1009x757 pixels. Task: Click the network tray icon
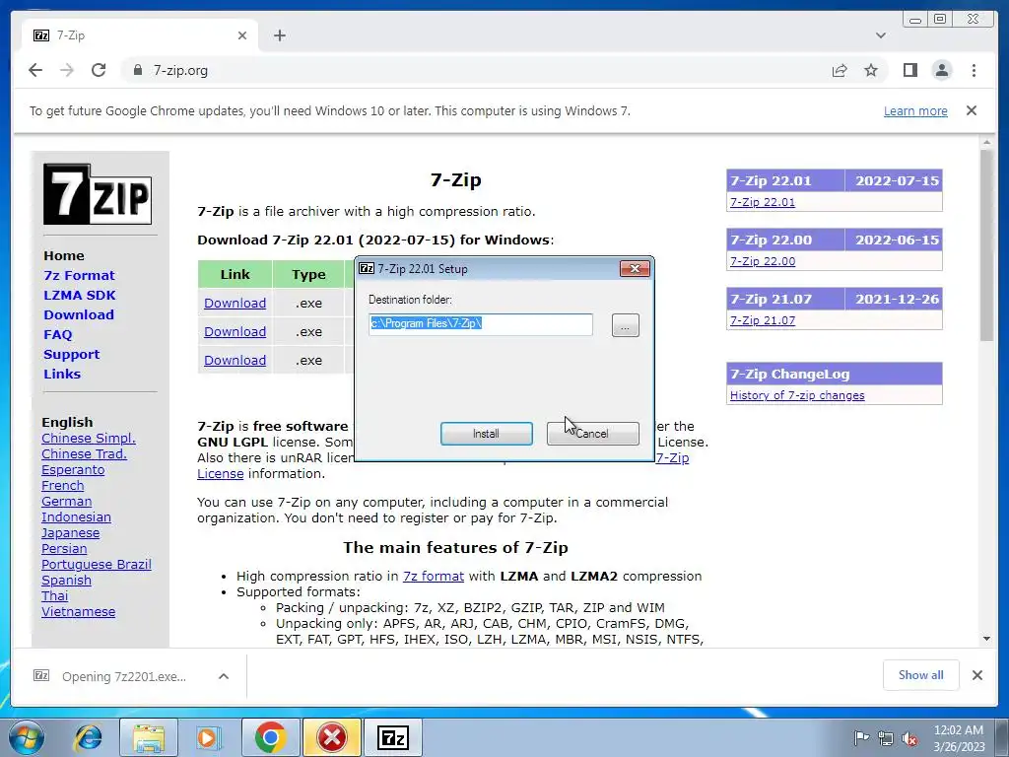886,738
